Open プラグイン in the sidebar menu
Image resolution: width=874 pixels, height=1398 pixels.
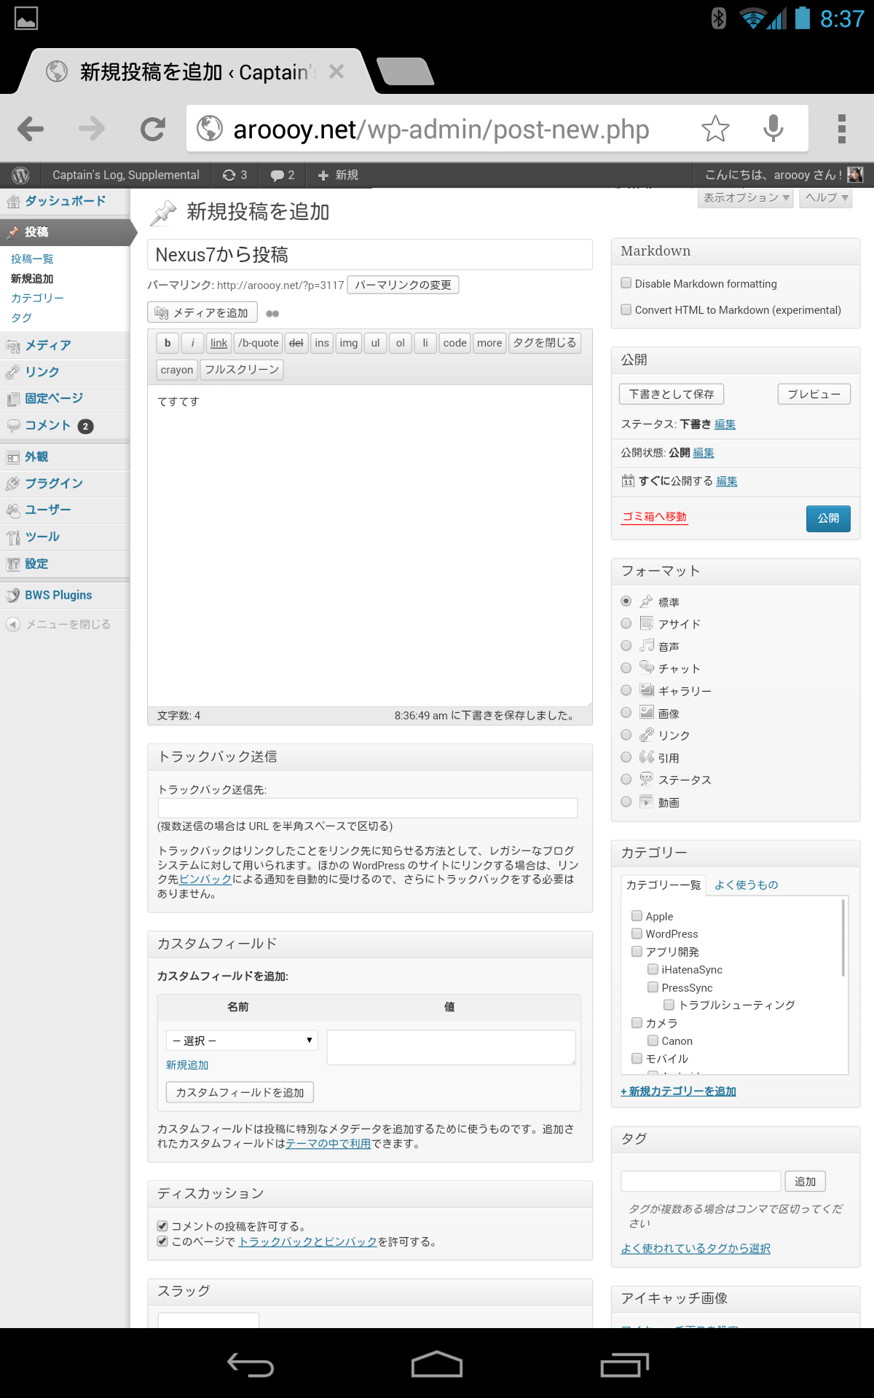pos(54,483)
